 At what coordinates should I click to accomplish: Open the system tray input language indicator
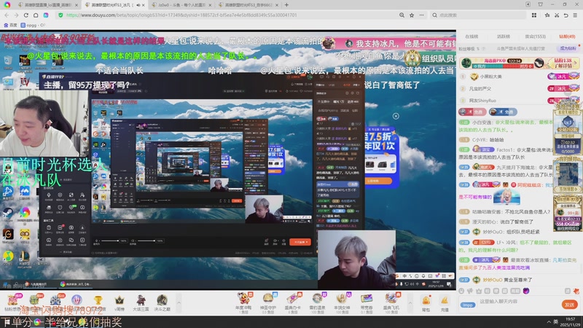[x=555, y=321]
